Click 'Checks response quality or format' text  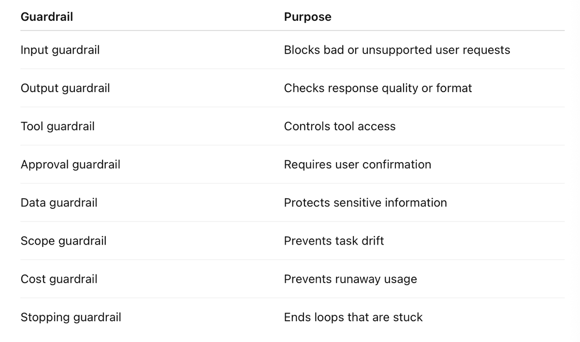378,88
